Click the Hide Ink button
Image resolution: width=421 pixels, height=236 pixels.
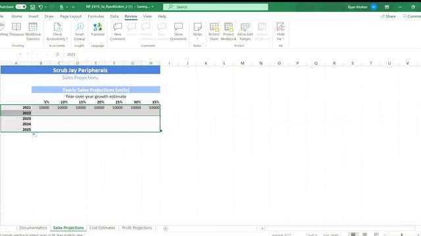click(x=281, y=31)
